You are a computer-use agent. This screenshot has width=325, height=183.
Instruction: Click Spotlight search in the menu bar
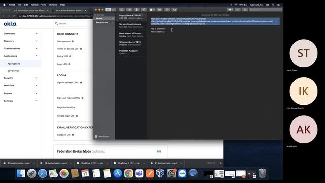[273, 5]
